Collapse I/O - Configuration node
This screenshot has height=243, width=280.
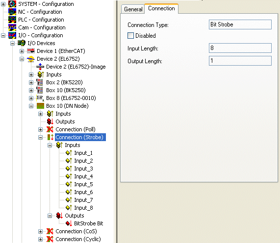[3, 35]
